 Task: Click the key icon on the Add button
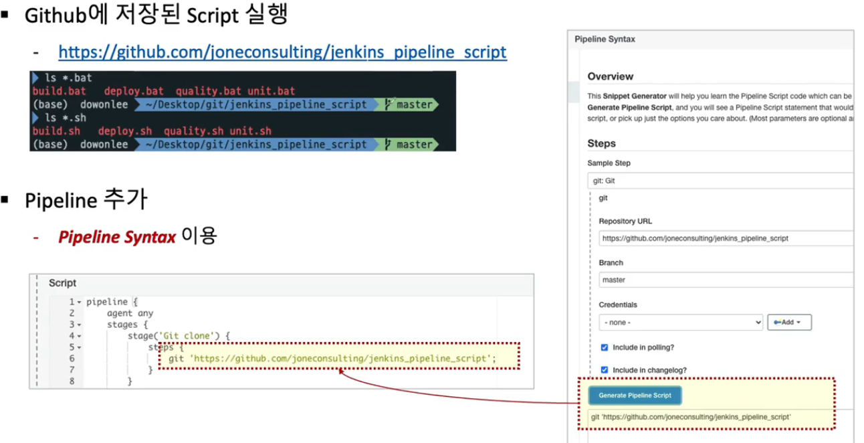[x=777, y=323]
